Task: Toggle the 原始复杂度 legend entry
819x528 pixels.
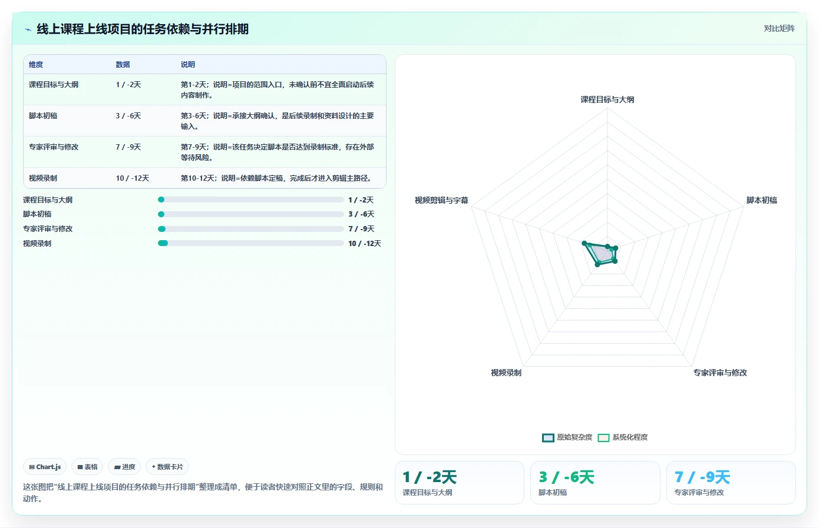Action: [567, 437]
